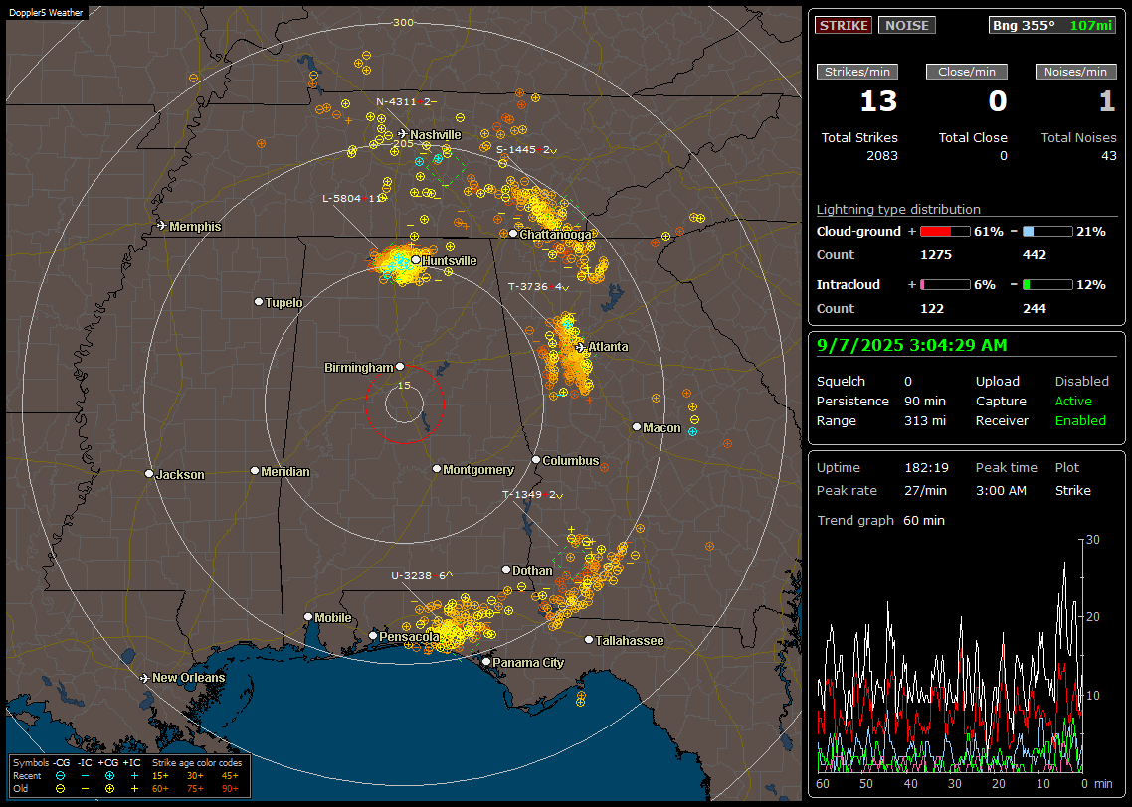Image resolution: width=1132 pixels, height=807 pixels.
Task: Click the strike trend graph
Action: point(950,655)
